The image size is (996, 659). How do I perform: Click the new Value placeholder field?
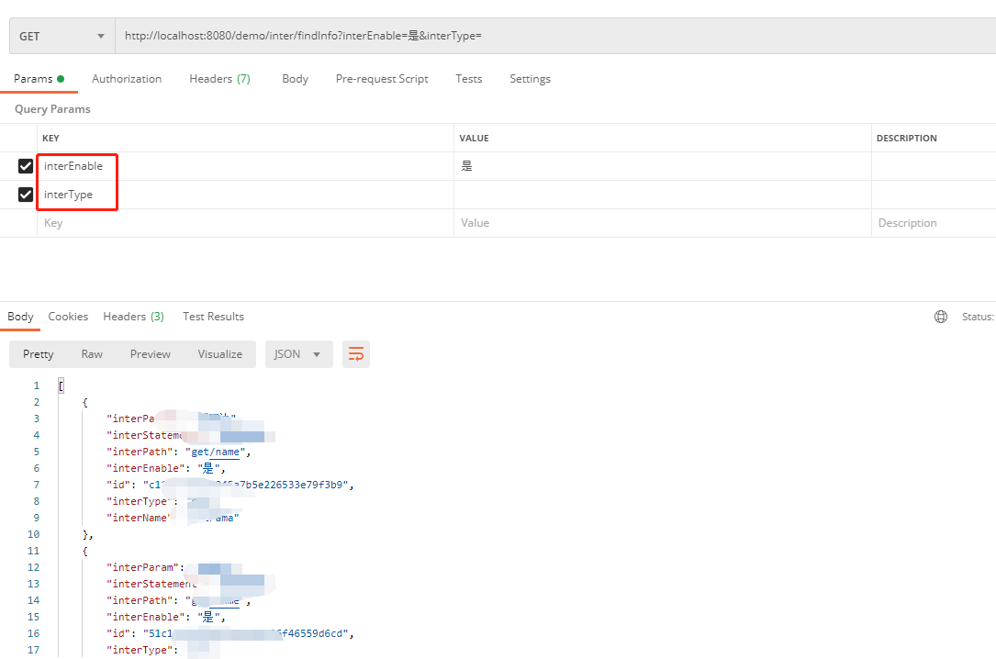point(663,223)
